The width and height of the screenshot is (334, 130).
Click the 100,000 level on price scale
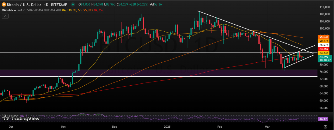pos(325,28)
